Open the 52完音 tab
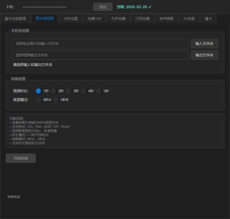 [189, 19]
